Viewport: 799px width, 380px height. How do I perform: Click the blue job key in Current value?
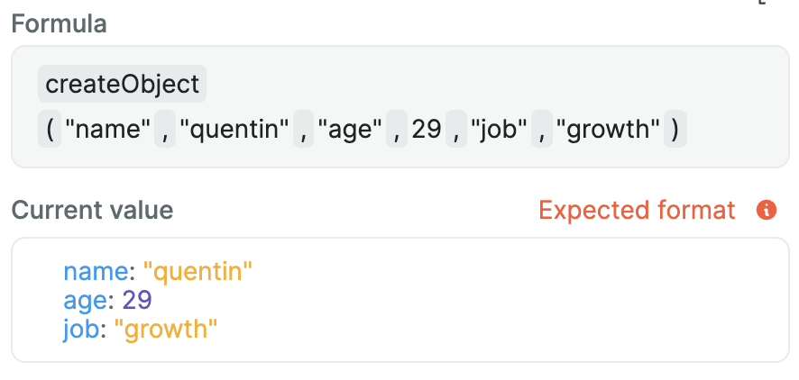(81, 330)
